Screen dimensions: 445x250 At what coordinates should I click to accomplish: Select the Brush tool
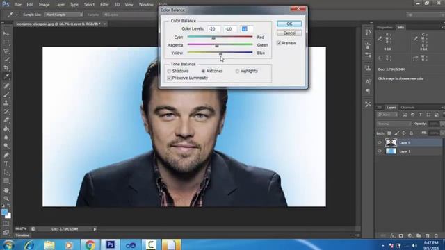click(x=6, y=94)
